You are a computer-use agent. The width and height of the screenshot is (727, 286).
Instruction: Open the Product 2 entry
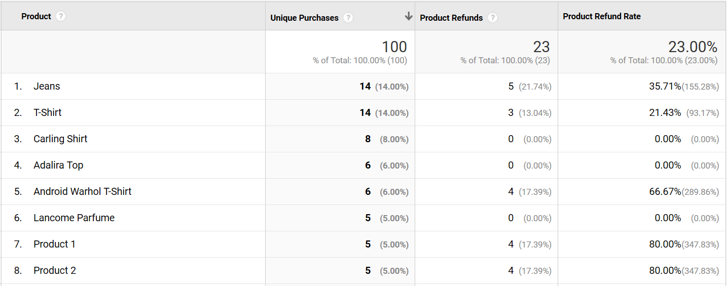(x=55, y=271)
